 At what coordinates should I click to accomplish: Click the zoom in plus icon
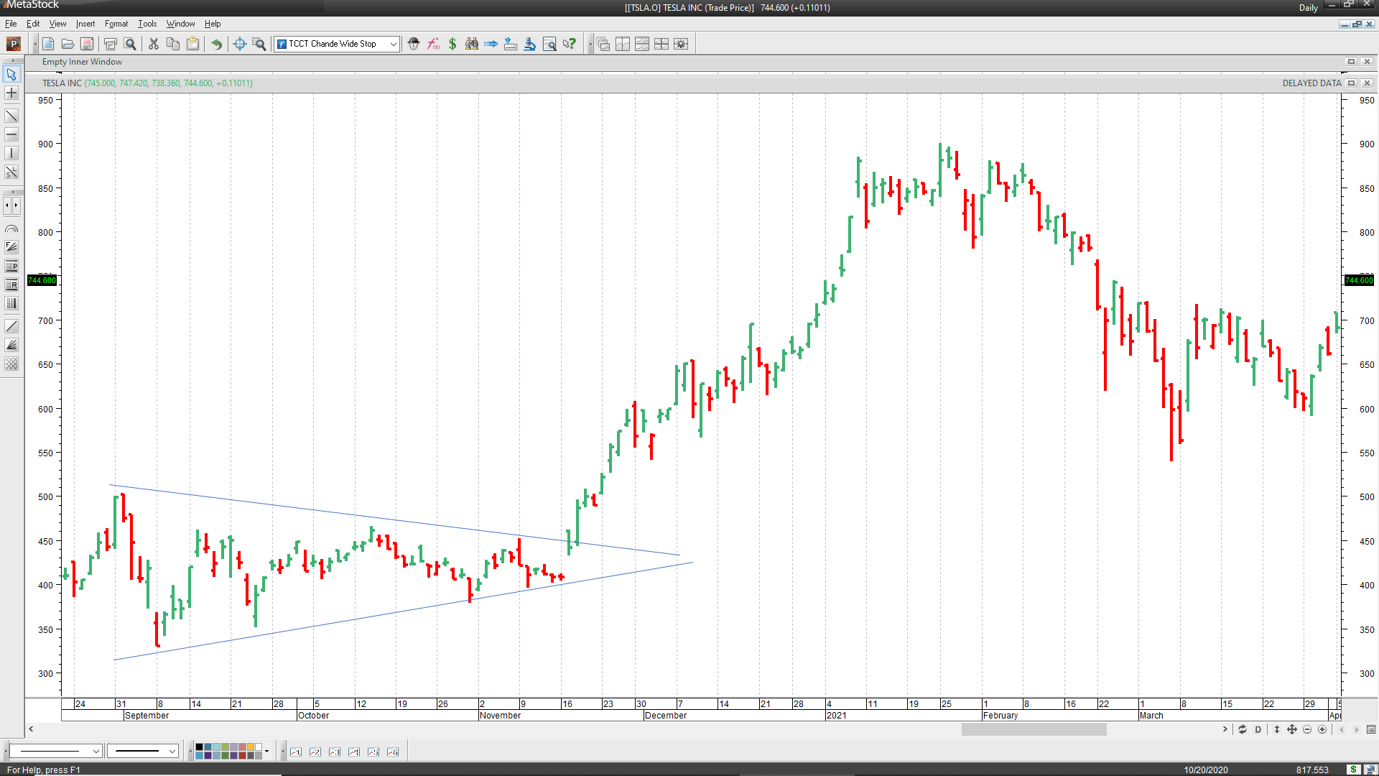(1322, 729)
